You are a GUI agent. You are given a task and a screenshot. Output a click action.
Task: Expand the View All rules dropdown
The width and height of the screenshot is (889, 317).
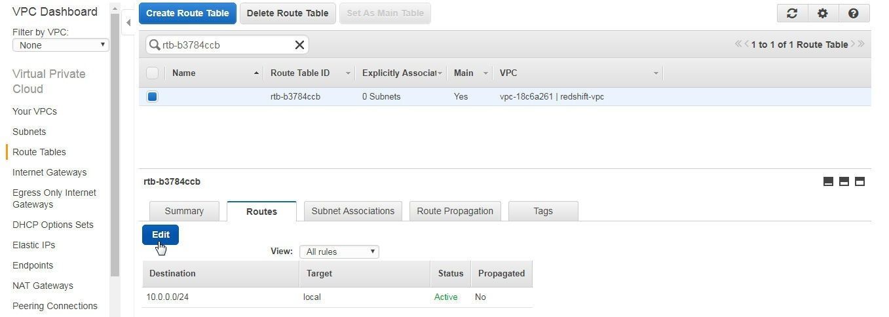[339, 252]
